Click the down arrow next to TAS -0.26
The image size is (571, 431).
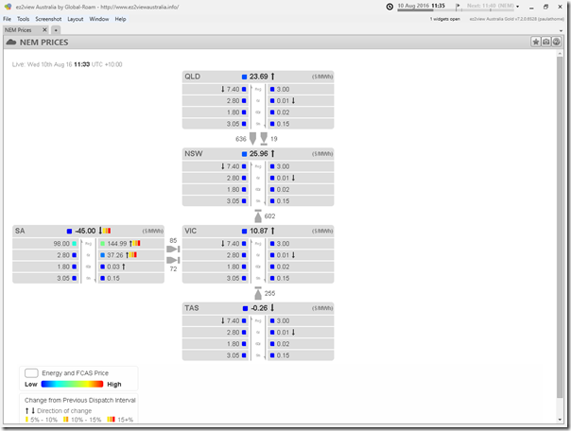[x=272, y=308]
